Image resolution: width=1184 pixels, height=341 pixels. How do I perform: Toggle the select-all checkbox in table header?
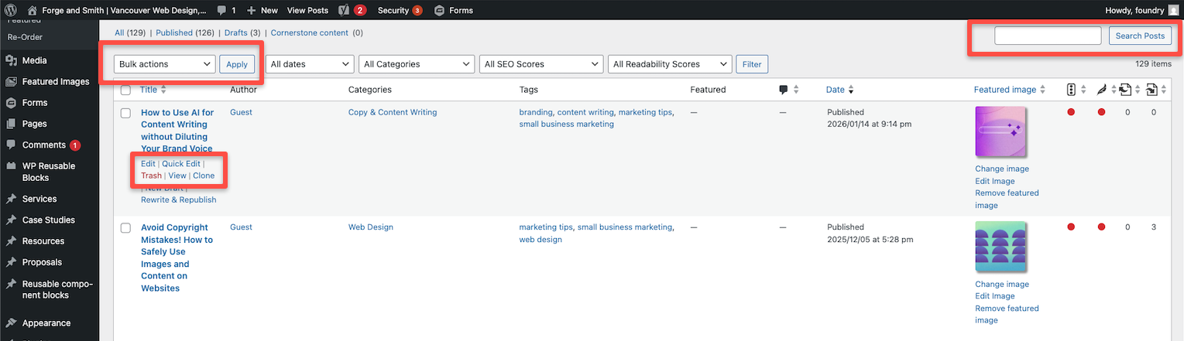125,90
